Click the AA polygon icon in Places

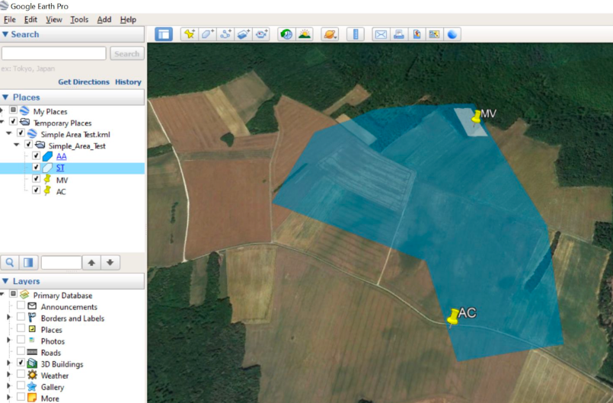click(47, 156)
